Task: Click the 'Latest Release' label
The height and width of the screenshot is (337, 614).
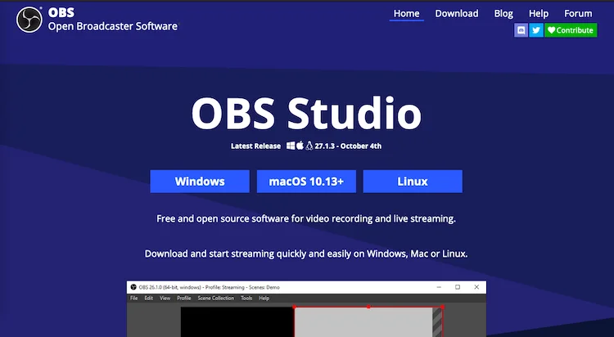Action: pos(255,146)
